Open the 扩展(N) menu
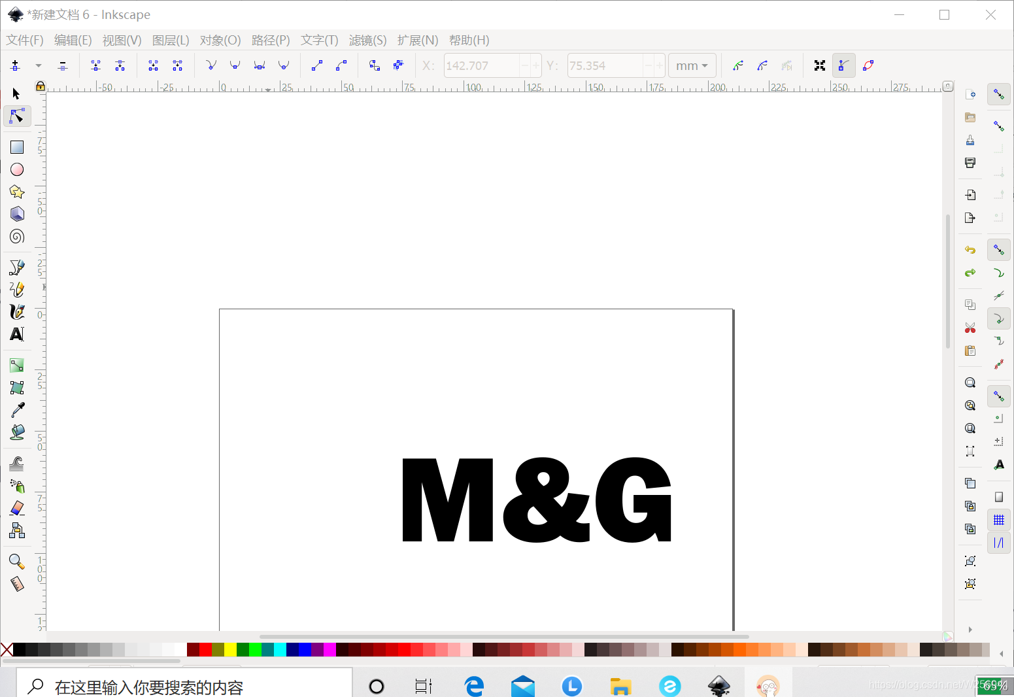Viewport: 1014px width, 697px height. point(418,40)
